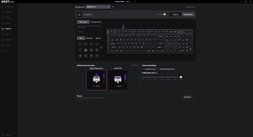Open the Audio sidebar section
The image size is (253, 137).
tap(5, 51)
